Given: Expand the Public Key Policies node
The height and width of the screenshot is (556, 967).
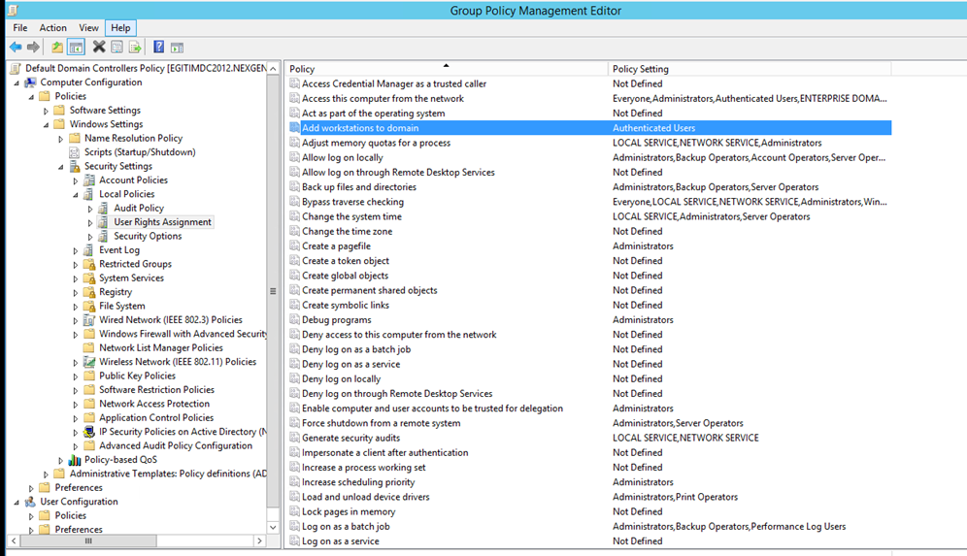Looking at the screenshot, I should [75, 376].
